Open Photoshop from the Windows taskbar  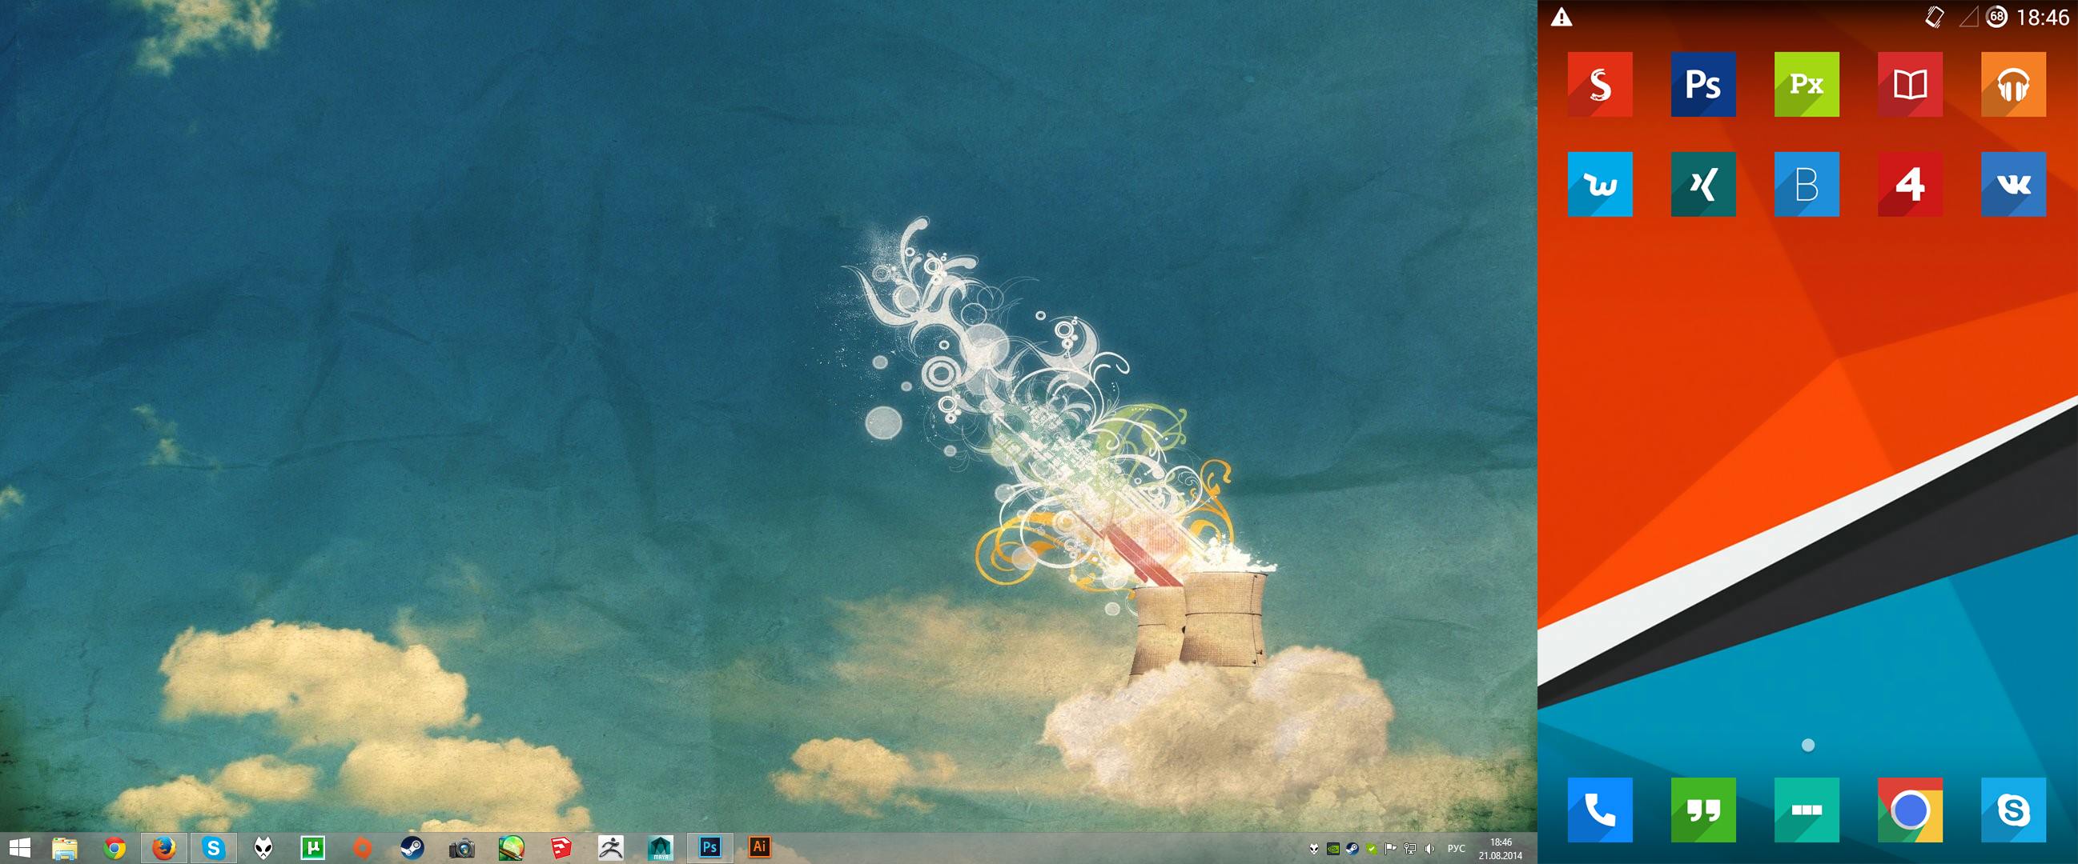point(709,847)
